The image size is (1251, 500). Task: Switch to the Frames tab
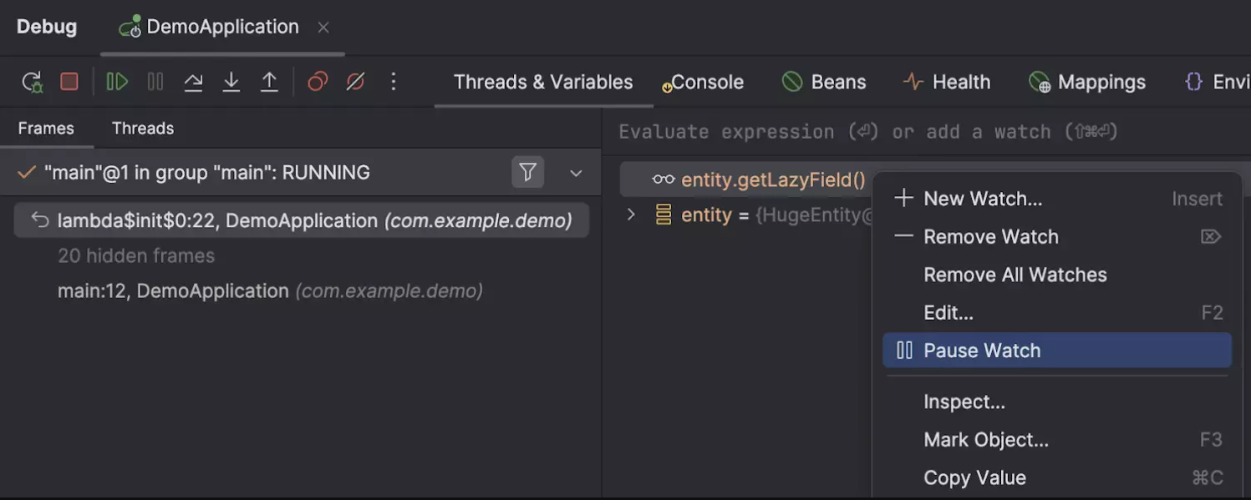46,129
